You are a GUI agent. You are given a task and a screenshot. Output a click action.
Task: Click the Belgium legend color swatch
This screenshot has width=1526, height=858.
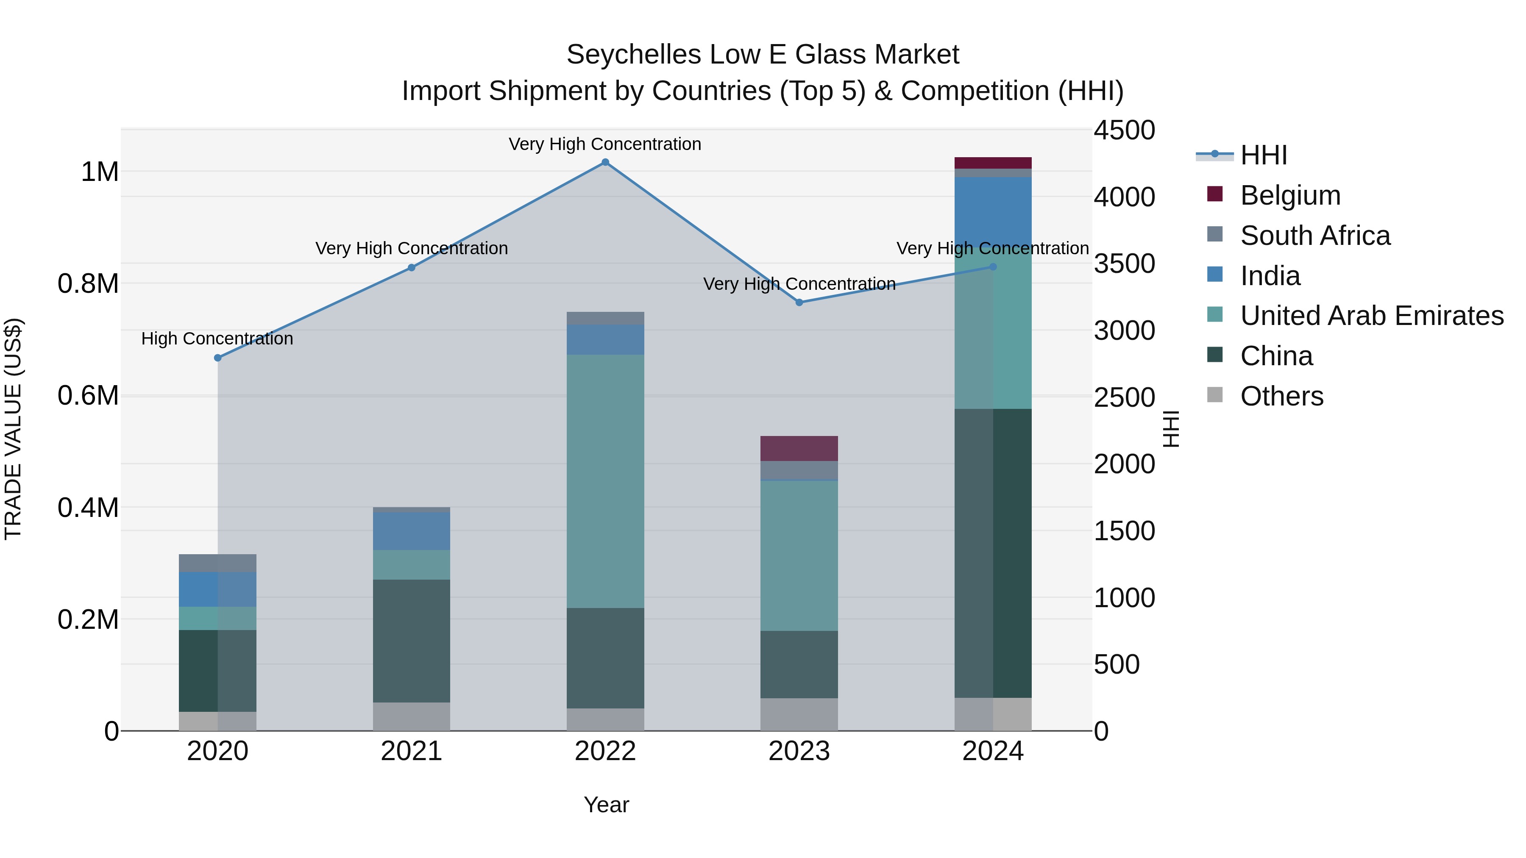click(1214, 194)
